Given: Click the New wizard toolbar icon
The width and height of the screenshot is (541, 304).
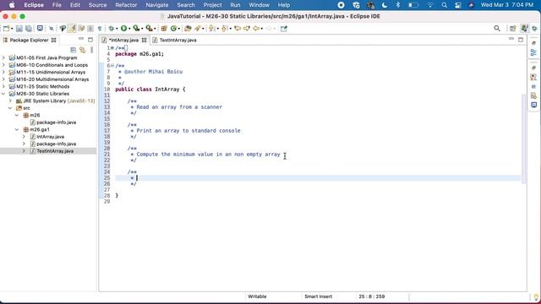Looking at the screenshot, I should coord(6,29).
